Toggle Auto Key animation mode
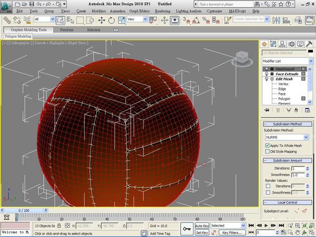The height and width of the screenshot is (237, 316). [x=202, y=226]
